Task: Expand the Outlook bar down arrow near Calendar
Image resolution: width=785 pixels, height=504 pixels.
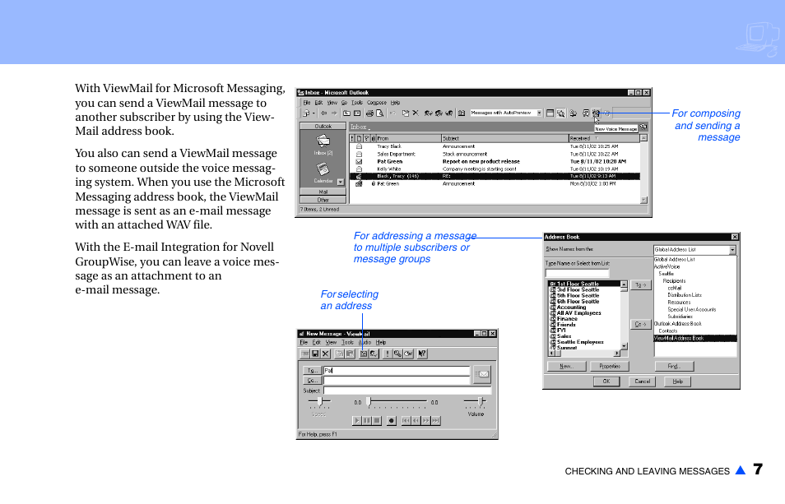Action: 341,182
